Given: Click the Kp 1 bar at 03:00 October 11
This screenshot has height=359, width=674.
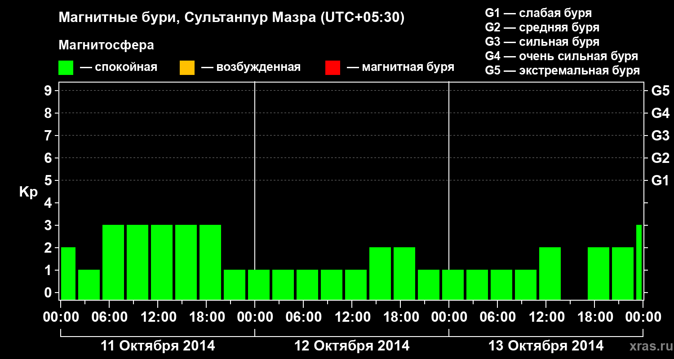Looking at the screenshot, I should coord(89,285).
